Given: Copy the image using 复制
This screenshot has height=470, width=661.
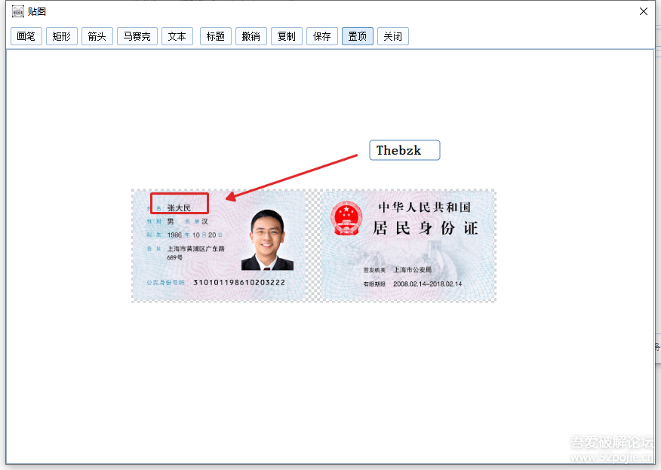Looking at the screenshot, I should [x=287, y=36].
